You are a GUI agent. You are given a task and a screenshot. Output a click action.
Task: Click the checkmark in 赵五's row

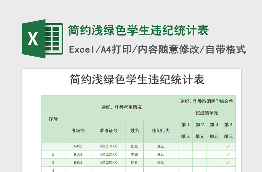[x=228, y=163]
